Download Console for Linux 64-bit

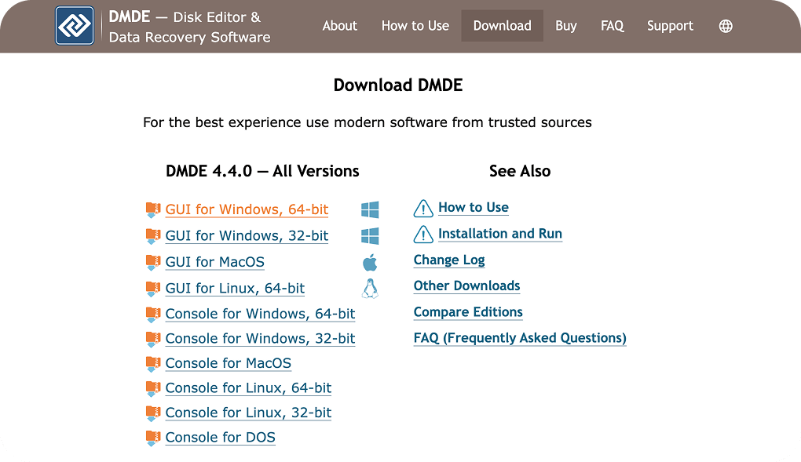click(248, 387)
